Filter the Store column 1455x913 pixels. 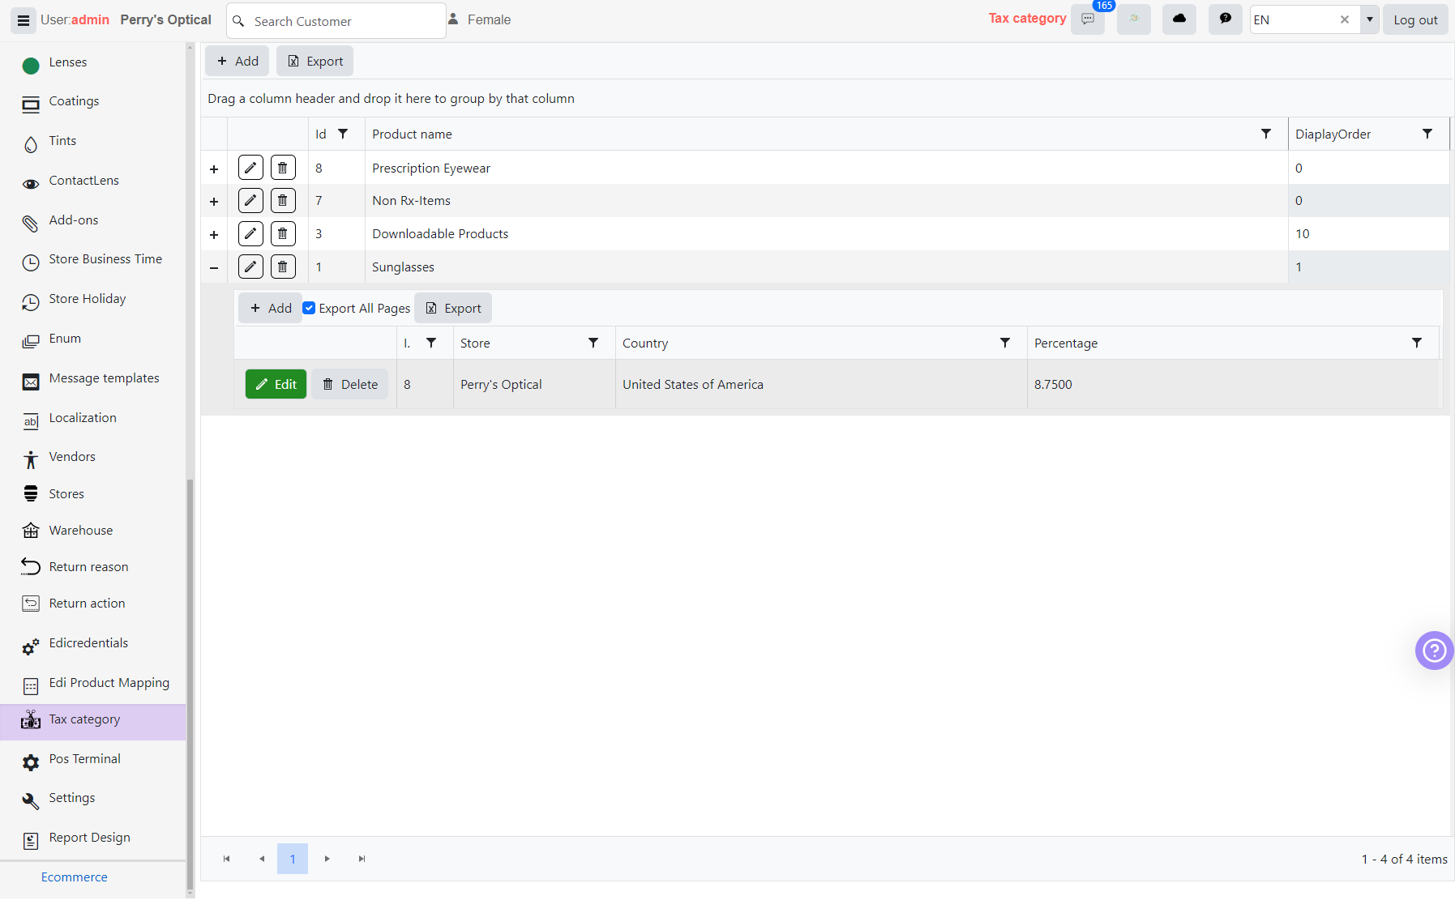(593, 343)
